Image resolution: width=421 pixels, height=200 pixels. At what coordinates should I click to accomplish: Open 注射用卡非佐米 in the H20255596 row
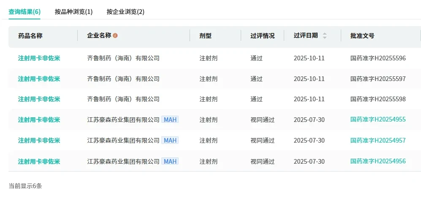point(39,58)
